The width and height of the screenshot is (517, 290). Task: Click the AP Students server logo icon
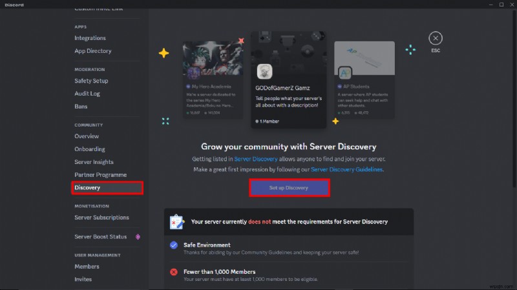(345, 73)
